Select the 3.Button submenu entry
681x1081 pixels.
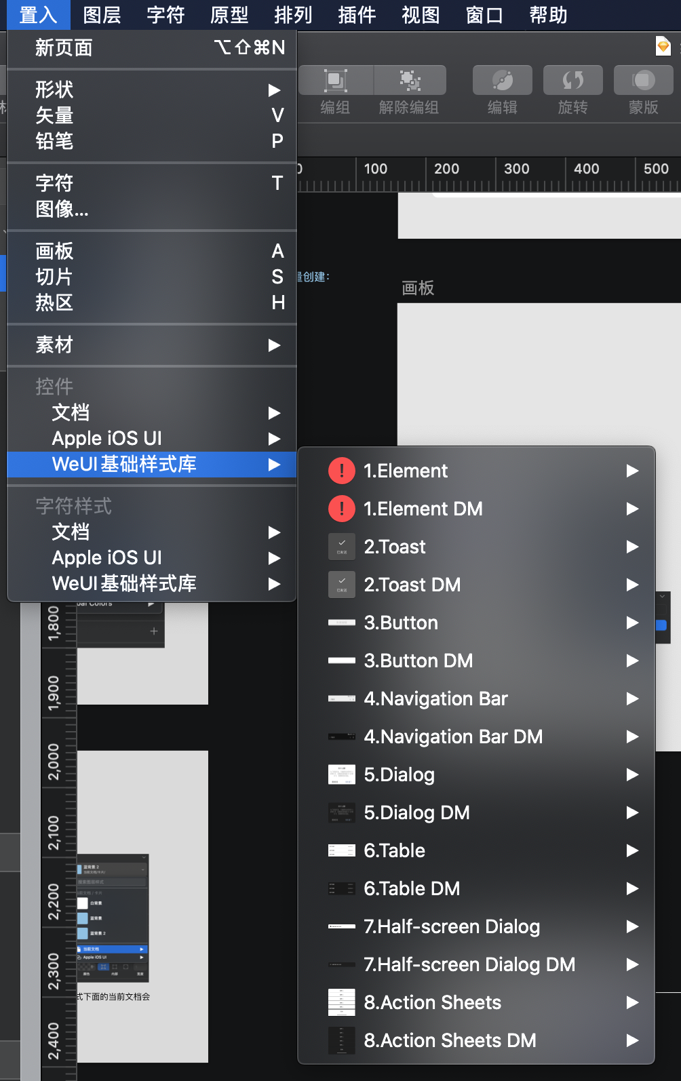tap(476, 623)
